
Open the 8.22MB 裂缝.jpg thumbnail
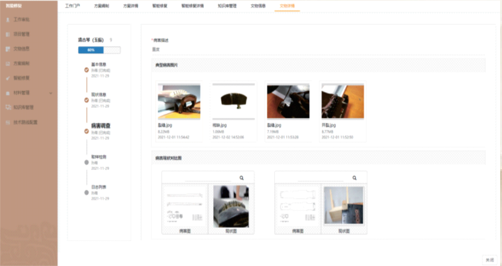tap(179, 101)
